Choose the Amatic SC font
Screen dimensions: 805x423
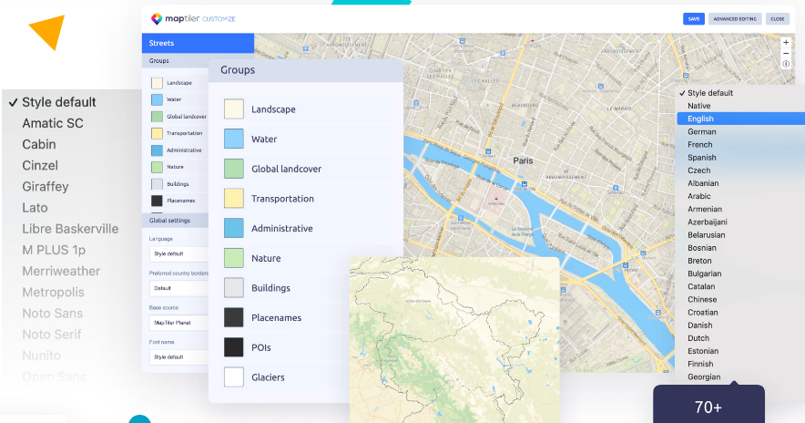[53, 123]
